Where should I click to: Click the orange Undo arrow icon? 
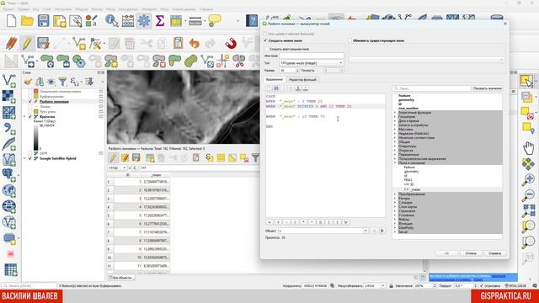coord(195,44)
